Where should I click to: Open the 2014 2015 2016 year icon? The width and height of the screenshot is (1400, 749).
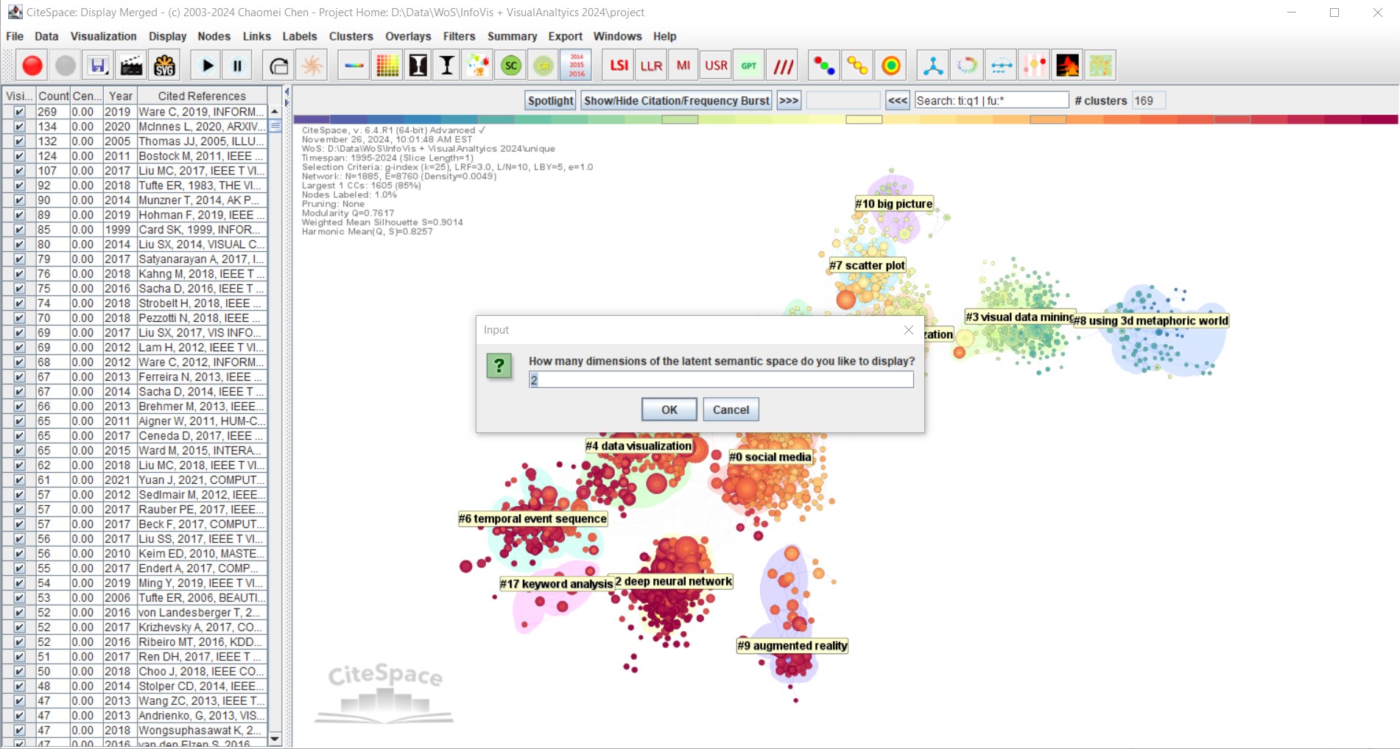click(576, 66)
